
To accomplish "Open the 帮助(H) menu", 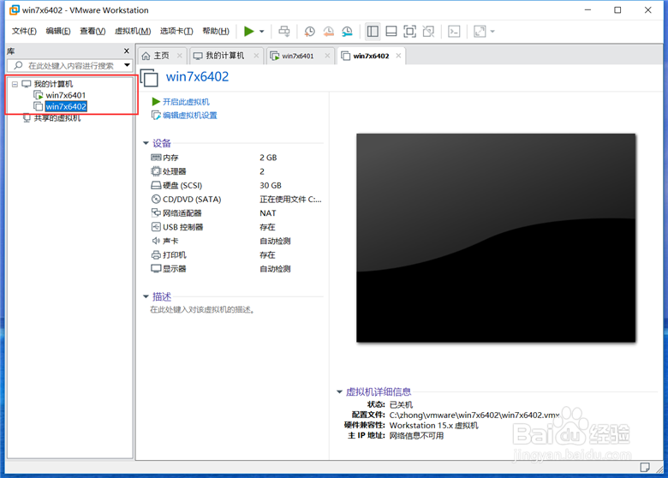I will click(216, 31).
